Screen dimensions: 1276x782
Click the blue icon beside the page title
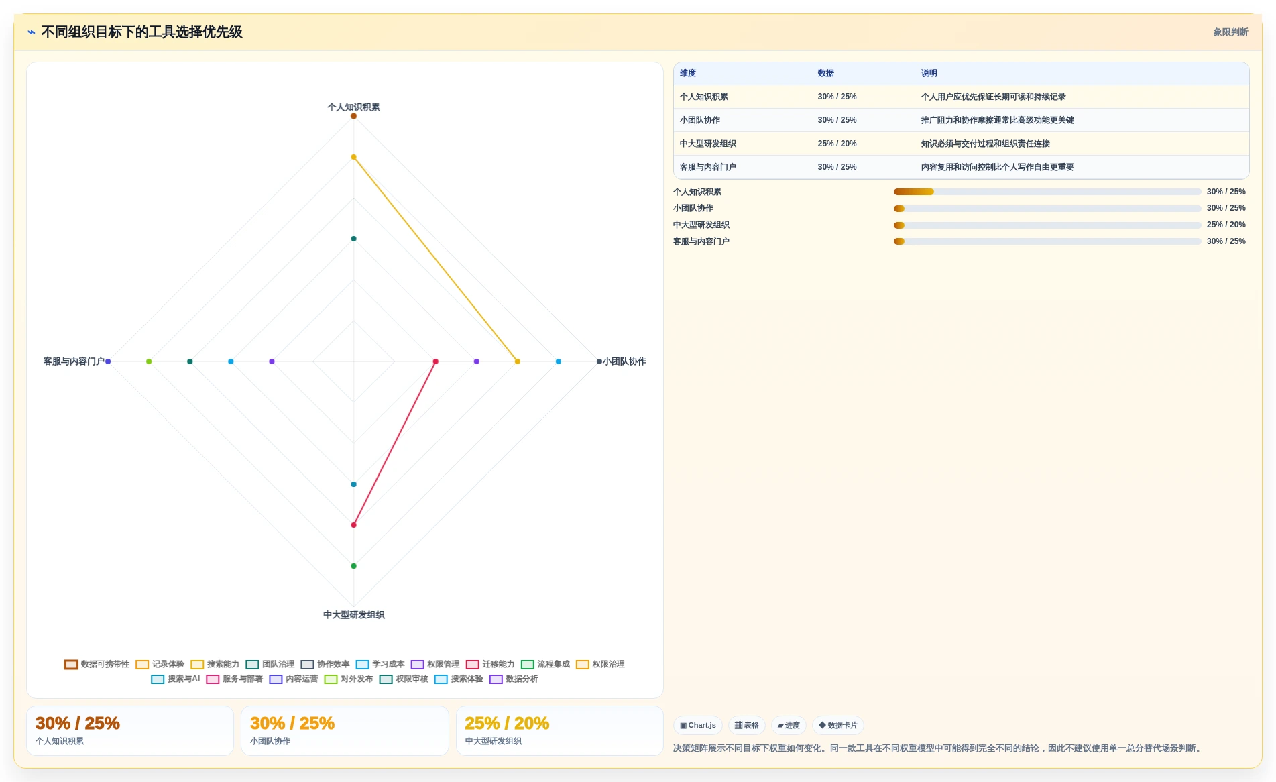point(32,32)
